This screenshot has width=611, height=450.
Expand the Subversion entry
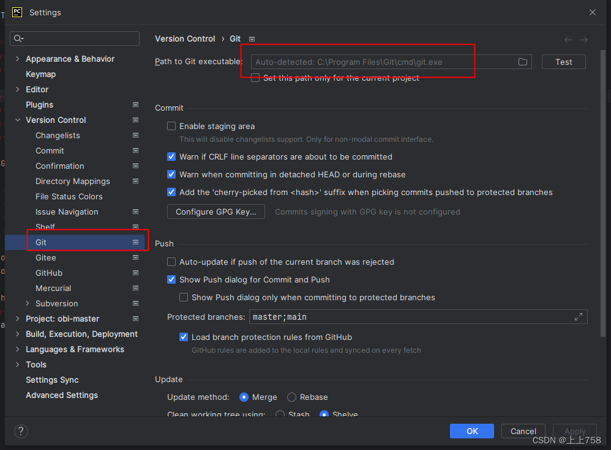pyautogui.click(x=26, y=303)
